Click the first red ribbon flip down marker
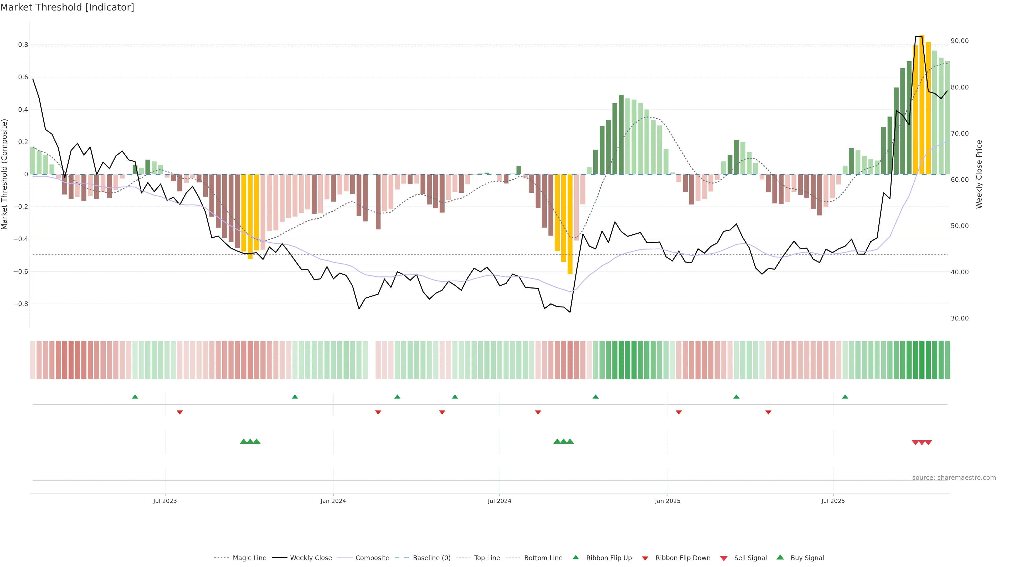 click(180, 412)
